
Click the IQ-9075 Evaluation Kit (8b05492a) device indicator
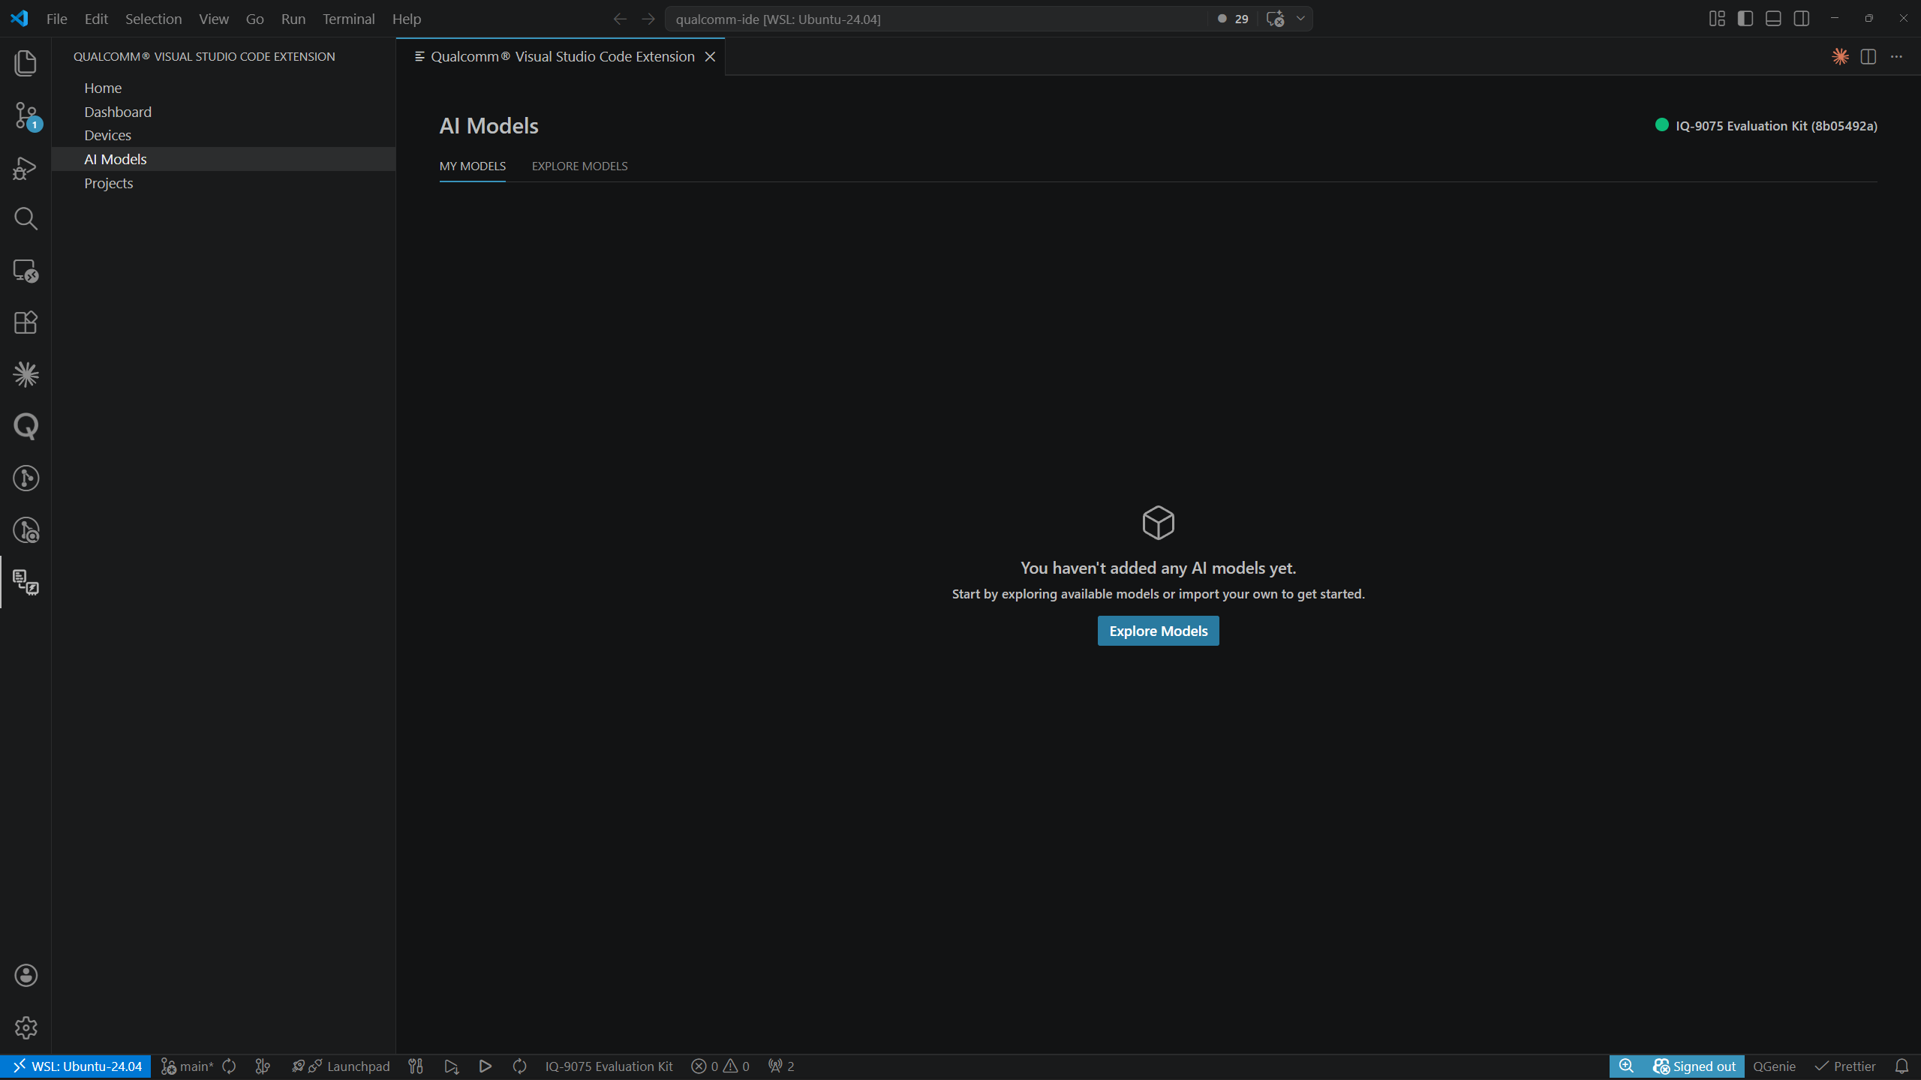pos(1766,126)
